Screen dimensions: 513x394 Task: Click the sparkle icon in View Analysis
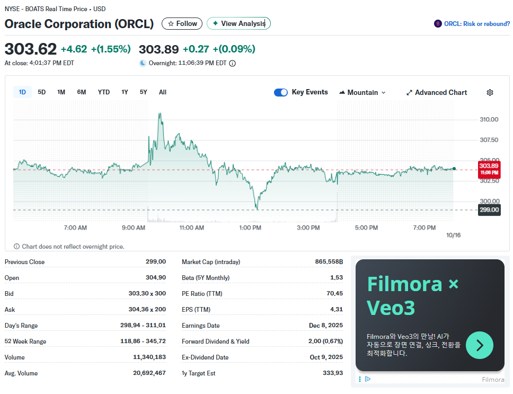[x=215, y=23]
